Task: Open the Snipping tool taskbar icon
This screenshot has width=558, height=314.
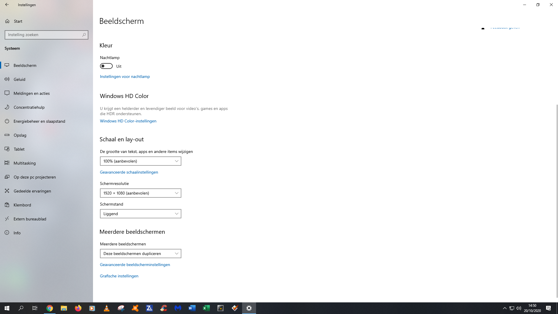Action: 121,308
